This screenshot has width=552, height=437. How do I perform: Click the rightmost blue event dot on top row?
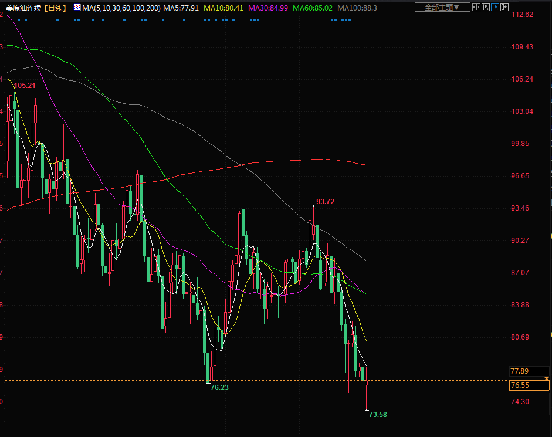350,20
